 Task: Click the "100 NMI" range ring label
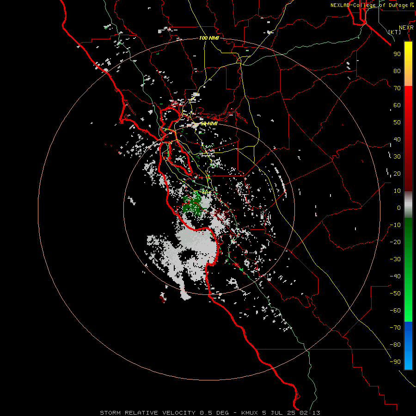(x=209, y=38)
